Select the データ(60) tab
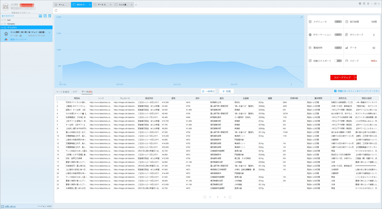Screen dimensions: 382x209 pyautogui.click(x=87, y=91)
